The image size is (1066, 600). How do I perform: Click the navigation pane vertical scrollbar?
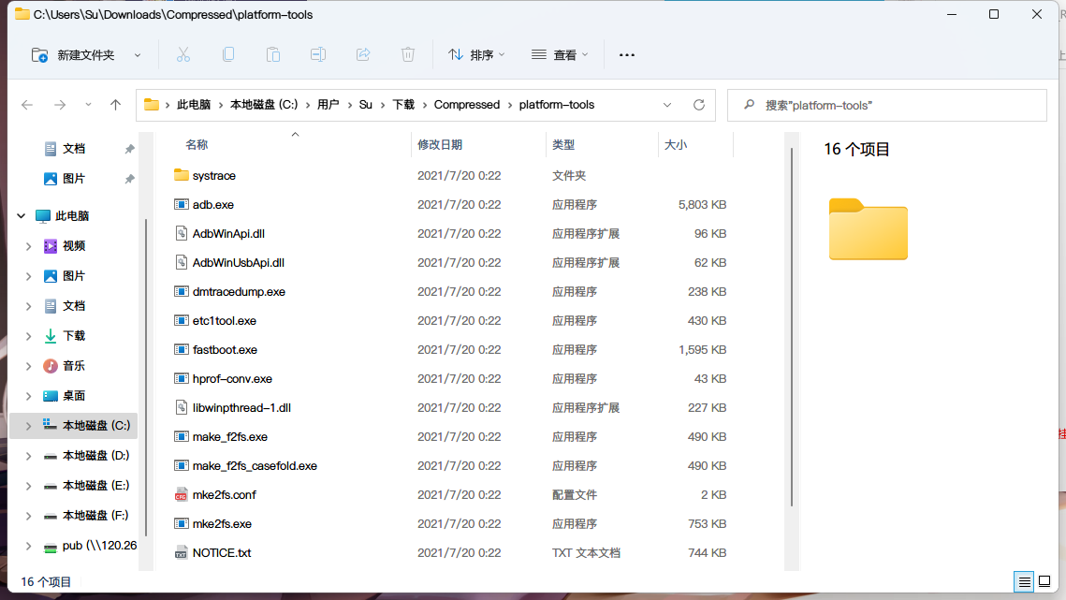tap(145, 377)
